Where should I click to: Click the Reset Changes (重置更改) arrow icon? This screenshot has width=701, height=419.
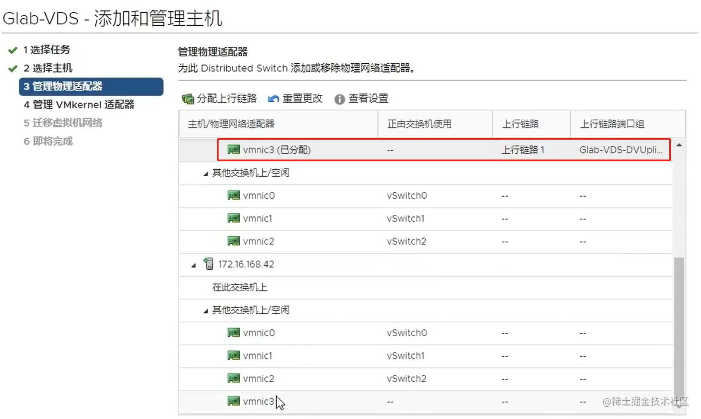point(274,99)
